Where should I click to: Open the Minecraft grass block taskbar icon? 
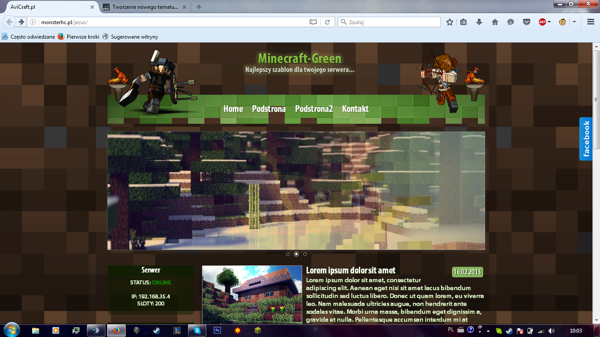pyautogui.click(x=258, y=330)
